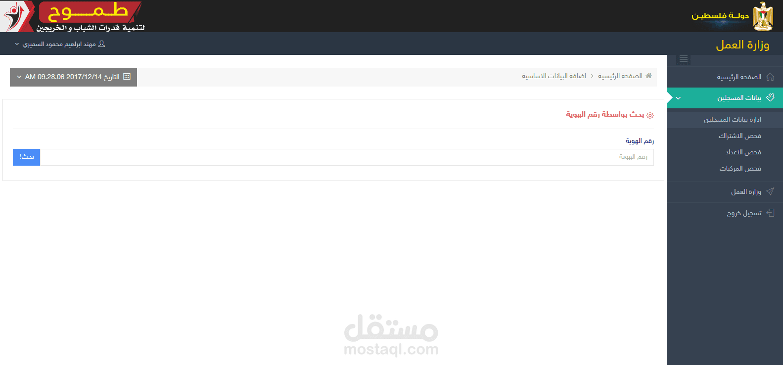
Task: Click the gear icon beside بحث بواسطة رقم الهوية
Action: pos(650,115)
